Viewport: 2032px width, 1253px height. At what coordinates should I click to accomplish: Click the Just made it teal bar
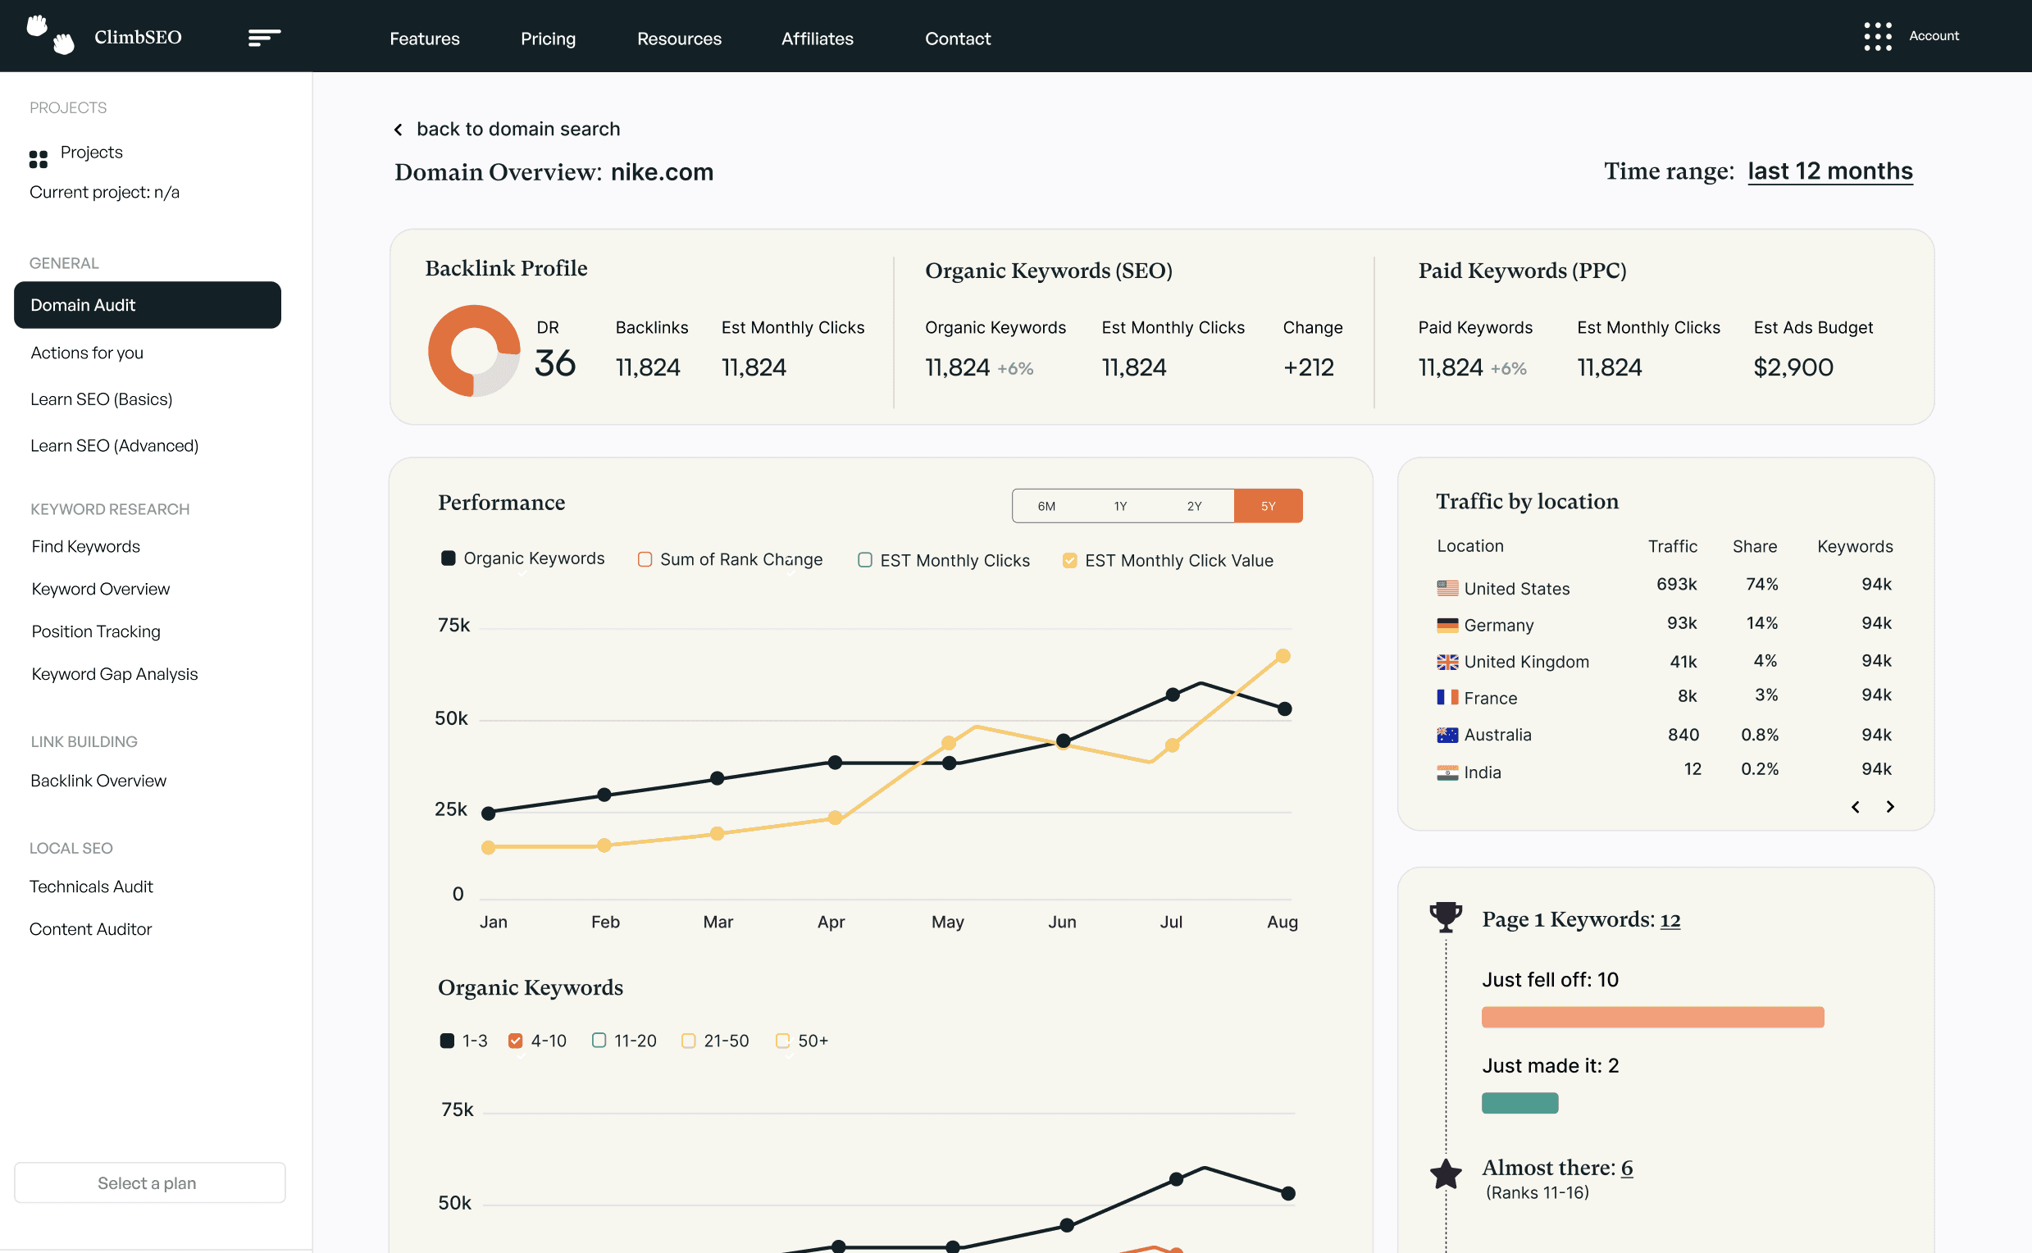point(1519,1103)
